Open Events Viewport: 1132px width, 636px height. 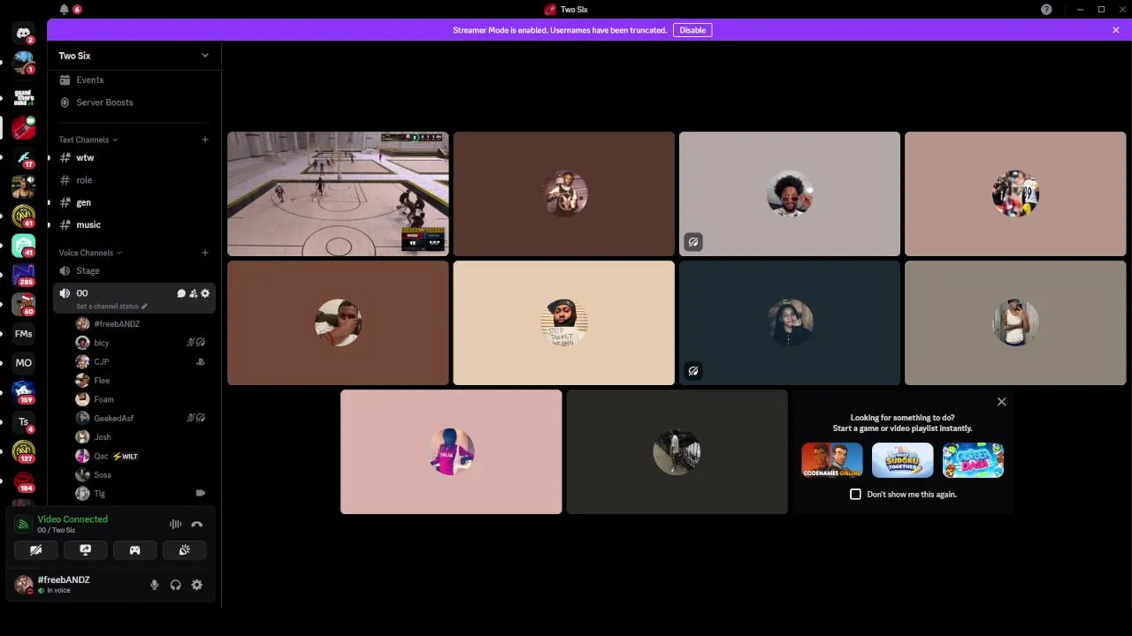(133, 79)
